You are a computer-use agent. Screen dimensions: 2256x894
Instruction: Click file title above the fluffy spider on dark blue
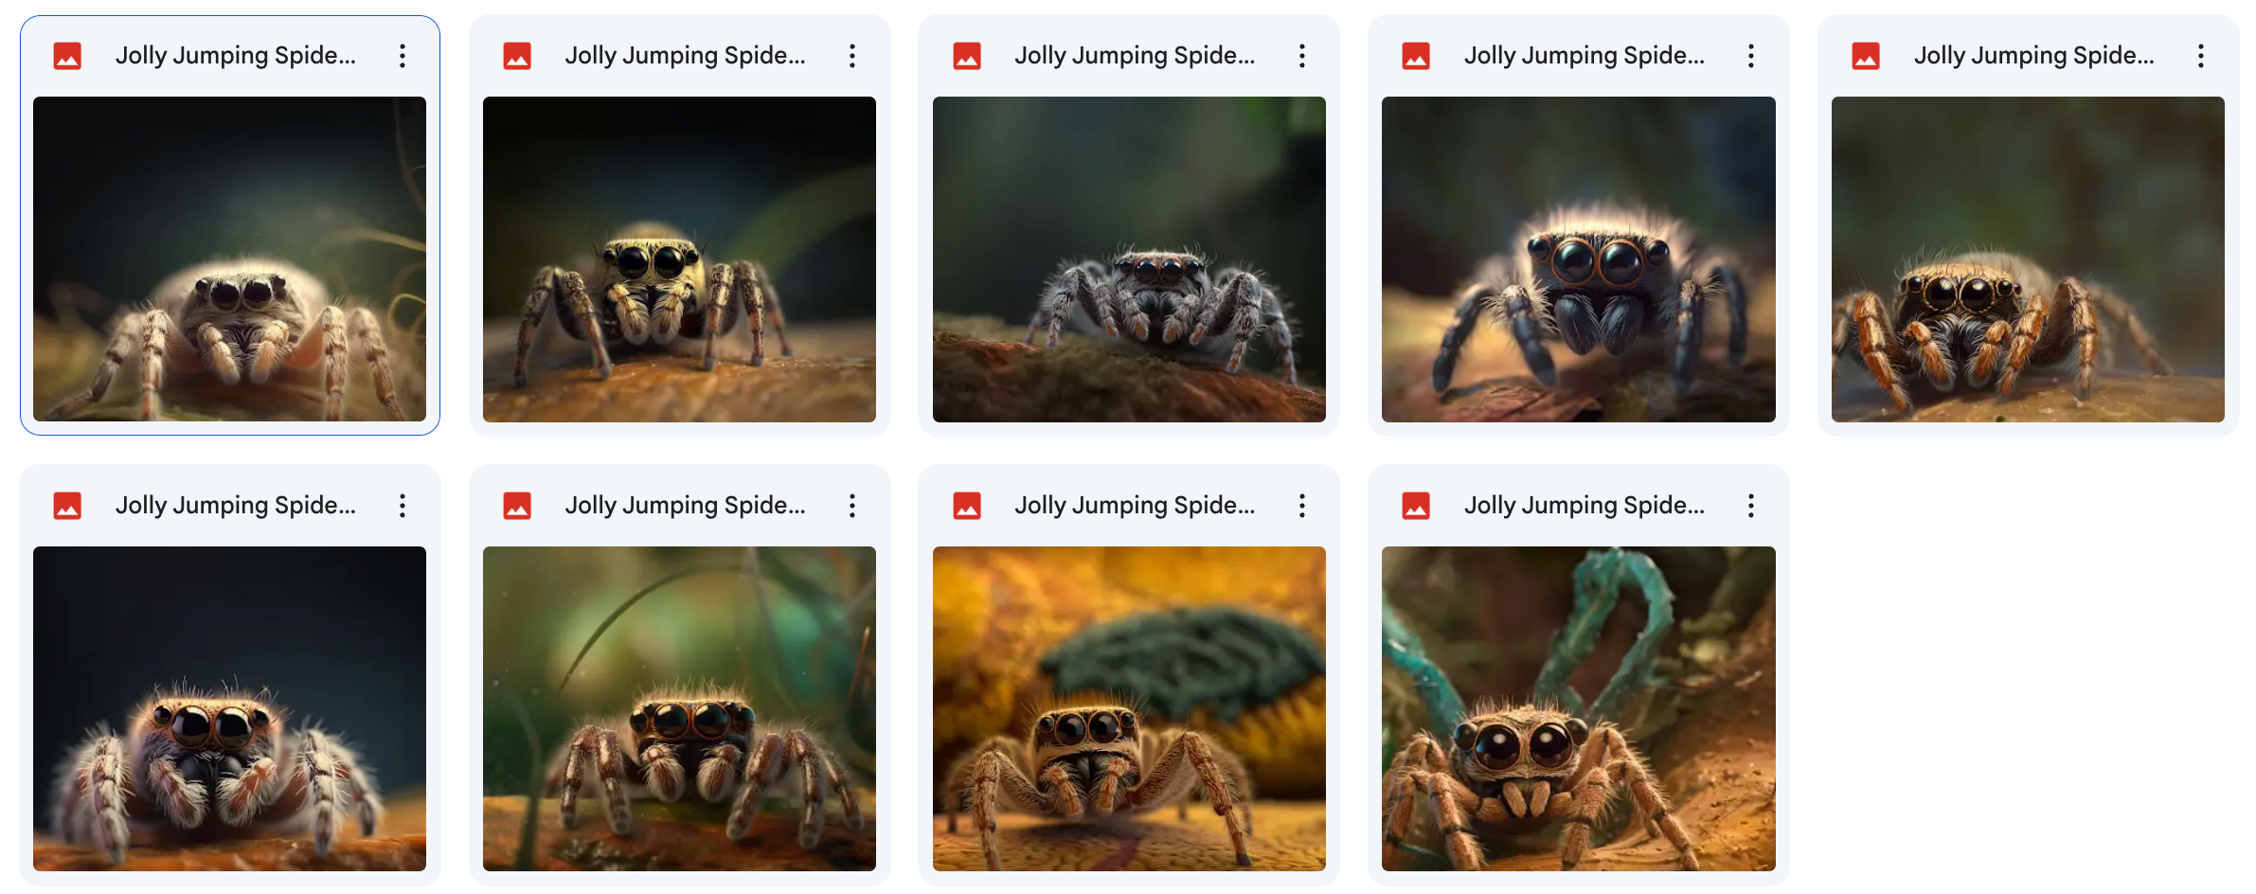point(236,506)
